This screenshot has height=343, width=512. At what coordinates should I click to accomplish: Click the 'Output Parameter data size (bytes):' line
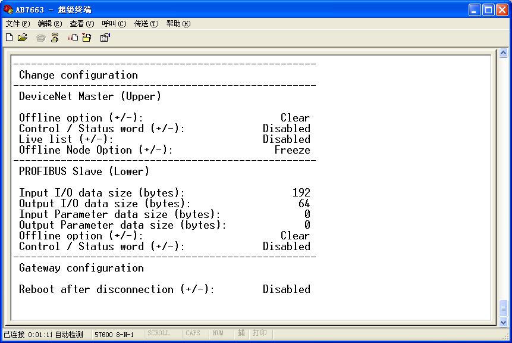[122, 225]
